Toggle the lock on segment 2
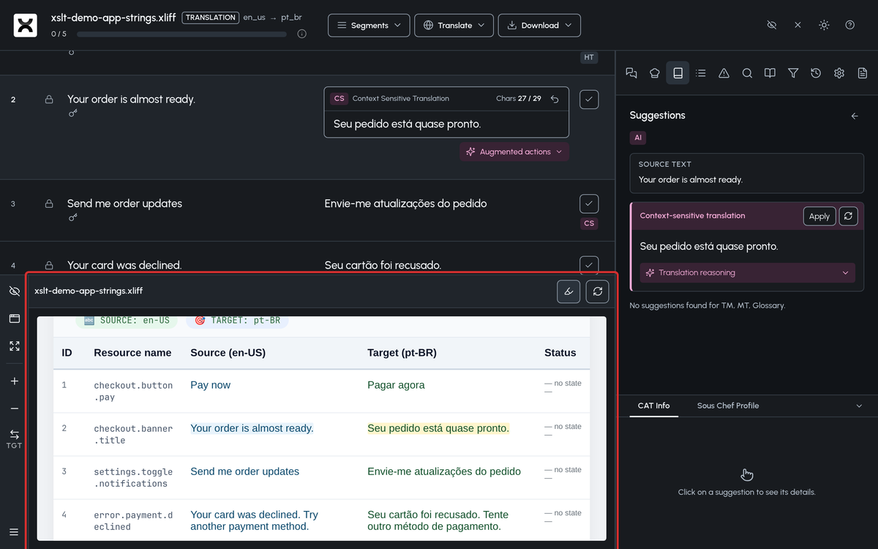The image size is (878, 549). coord(49,99)
